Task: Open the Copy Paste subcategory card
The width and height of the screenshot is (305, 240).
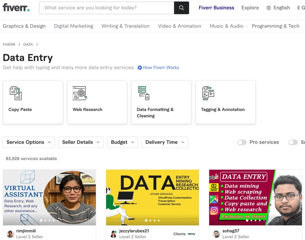Action: 33,102
